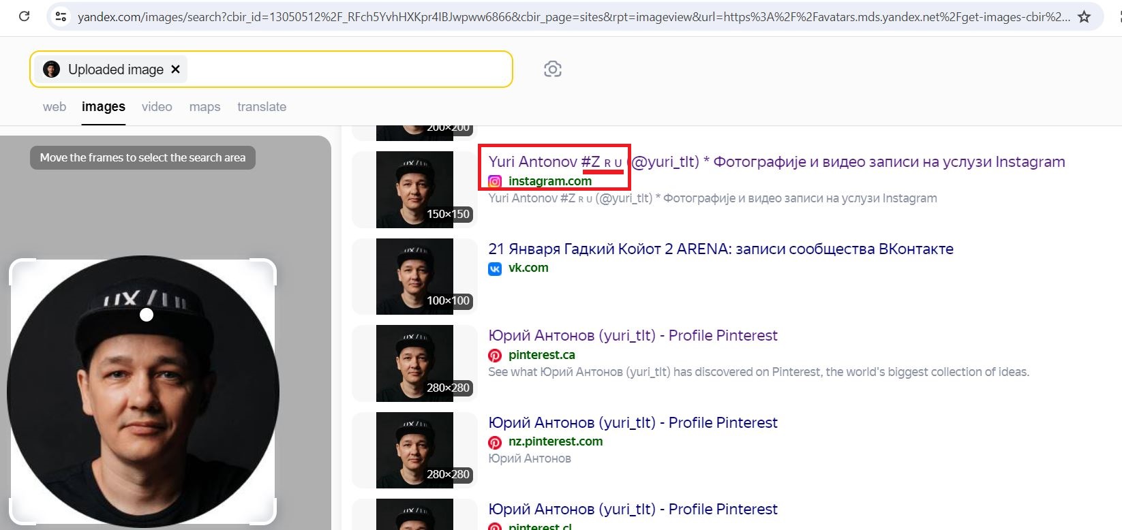Switch to the video tab
The width and height of the screenshot is (1122, 530).
tap(157, 107)
